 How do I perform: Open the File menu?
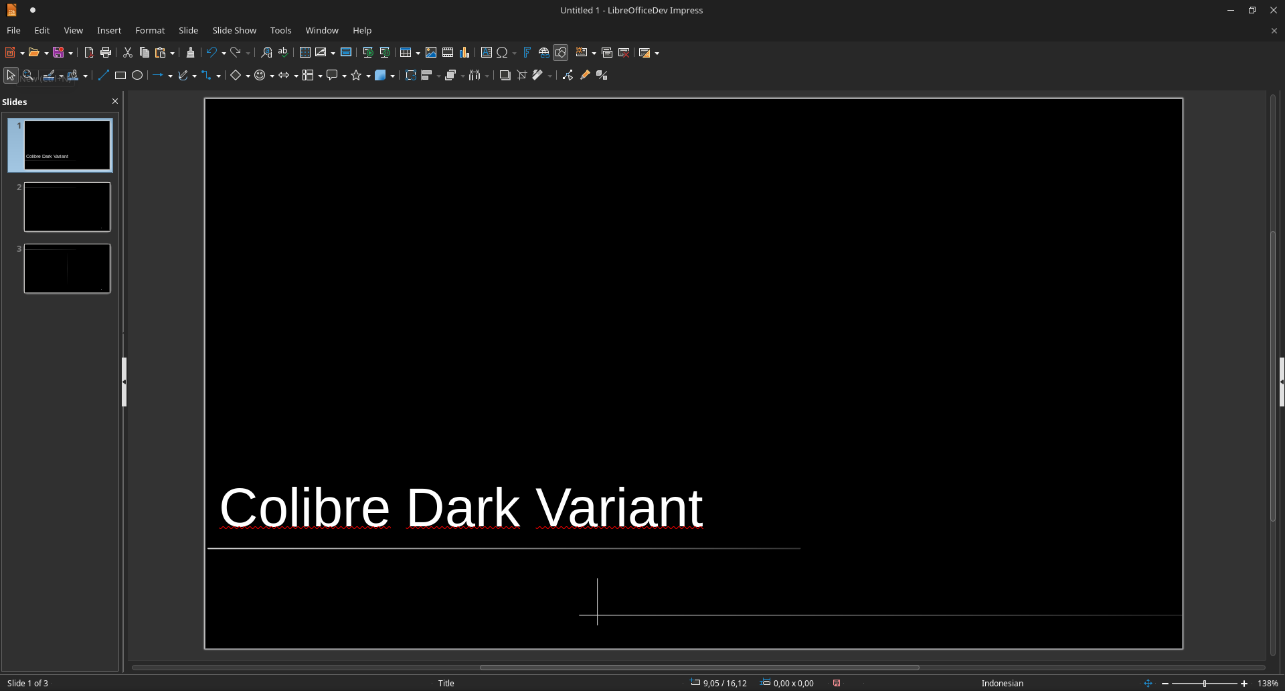pyautogui.click(x=13, y=31)
